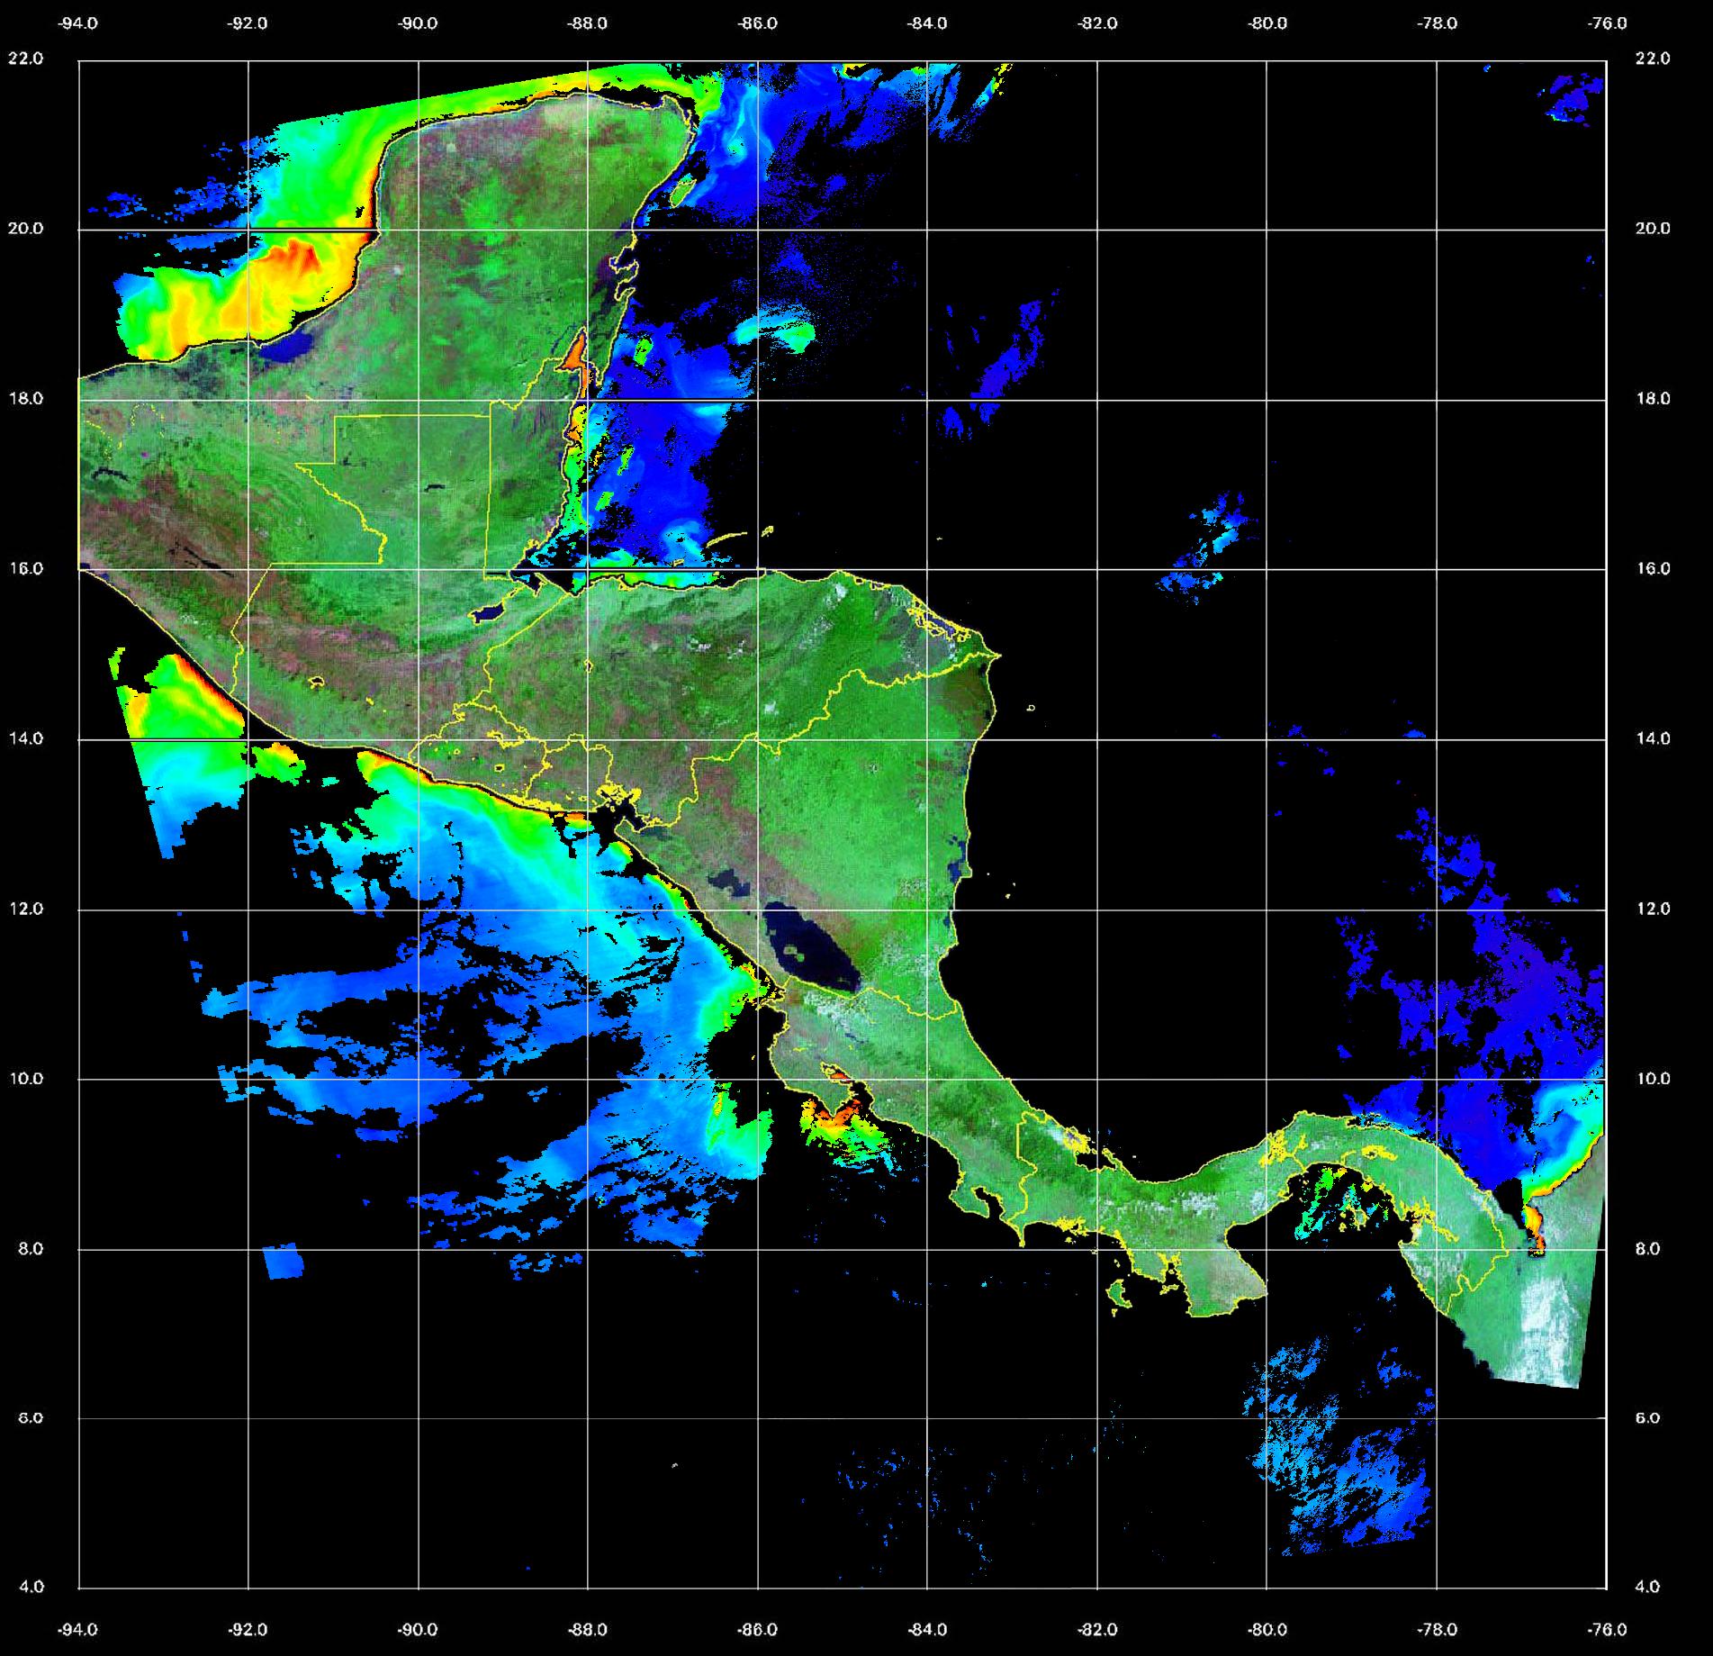Click the 8.0 latitude label on left axis
This screenshot has height=1656, width=1713.
tap(30, 1249)
